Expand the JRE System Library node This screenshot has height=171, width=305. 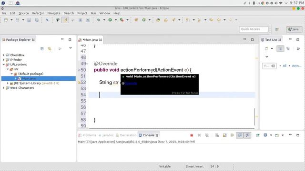coord(8,83)
